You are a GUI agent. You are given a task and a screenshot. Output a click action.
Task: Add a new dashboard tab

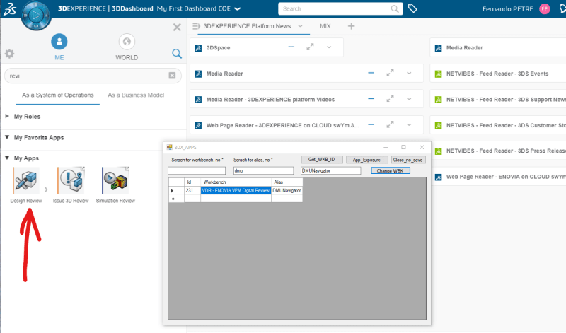point(351,26)
